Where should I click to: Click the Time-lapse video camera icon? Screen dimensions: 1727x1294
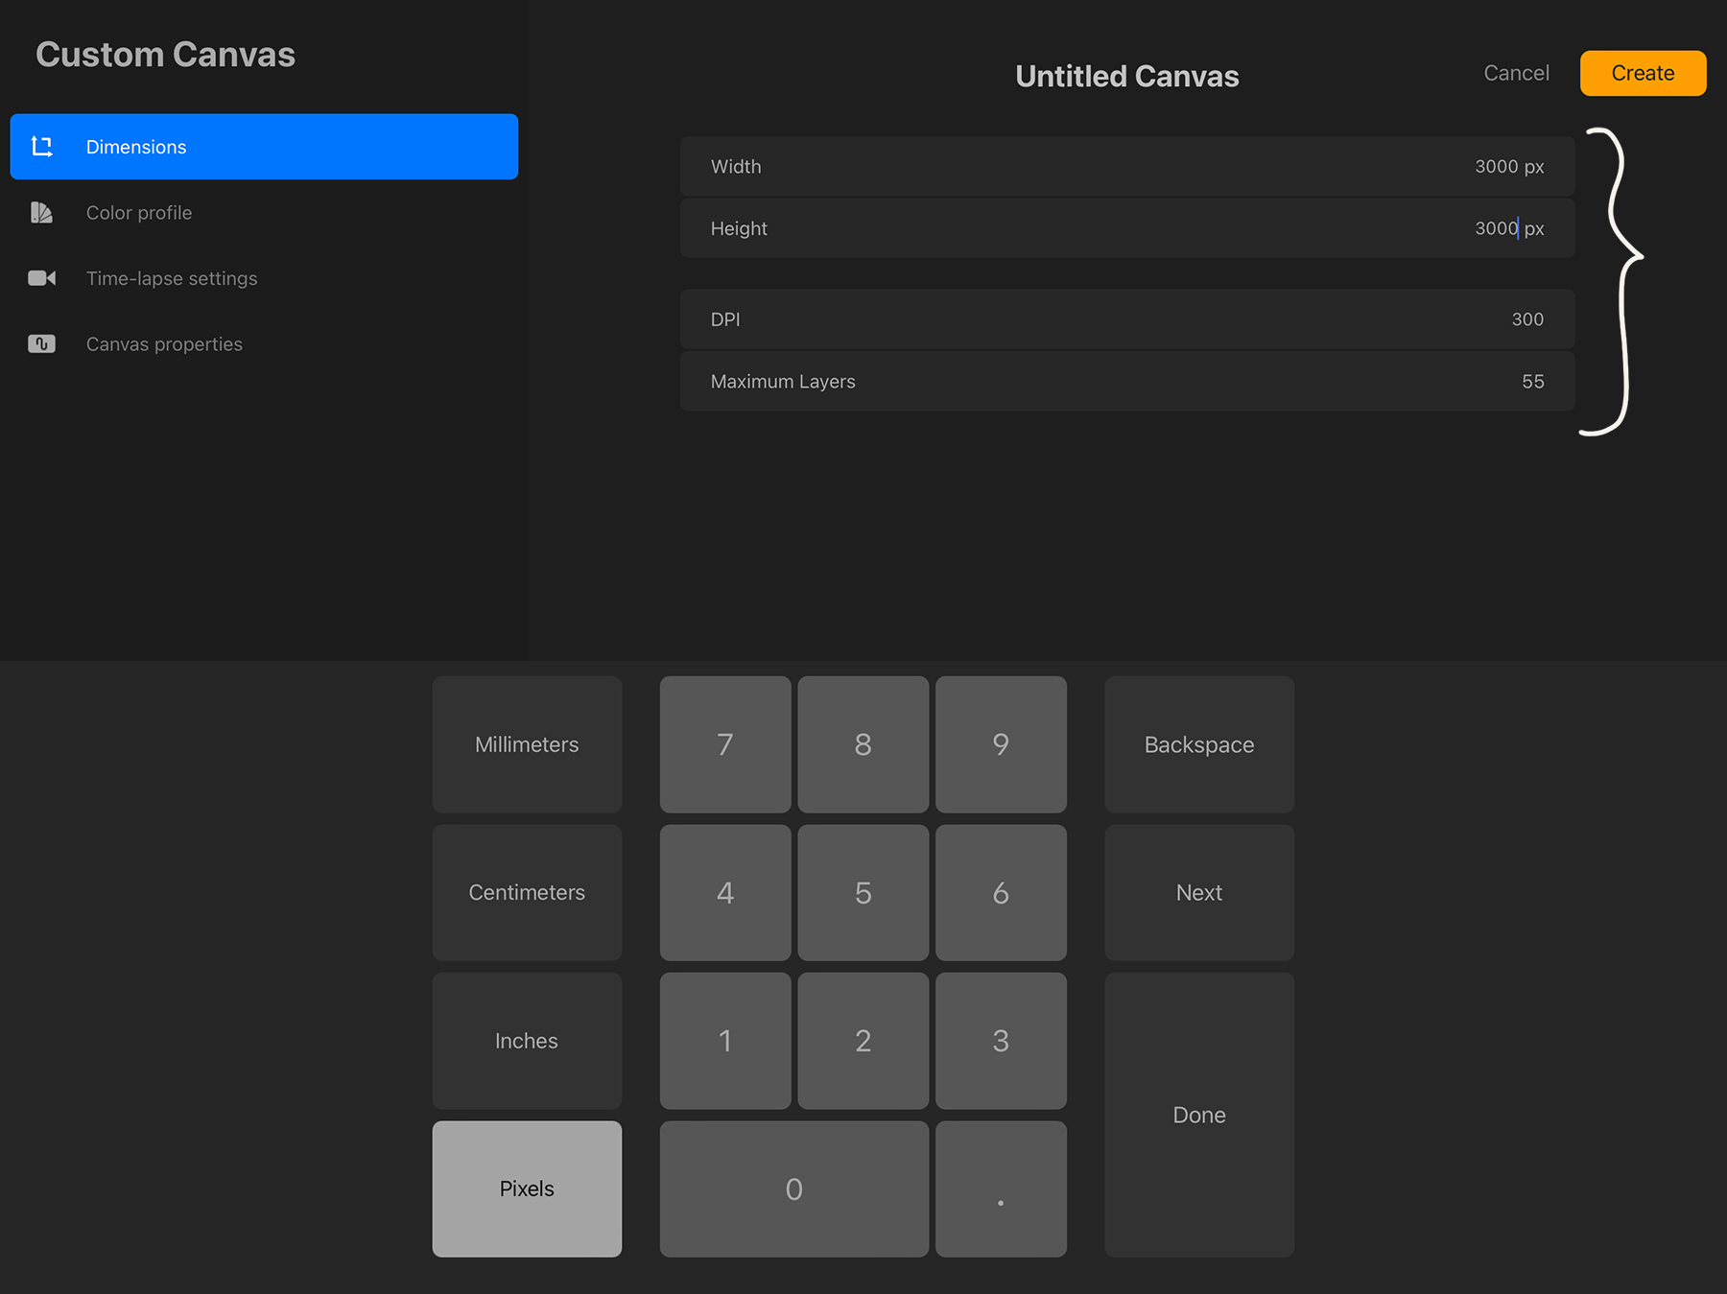click(x=41, y=278)
